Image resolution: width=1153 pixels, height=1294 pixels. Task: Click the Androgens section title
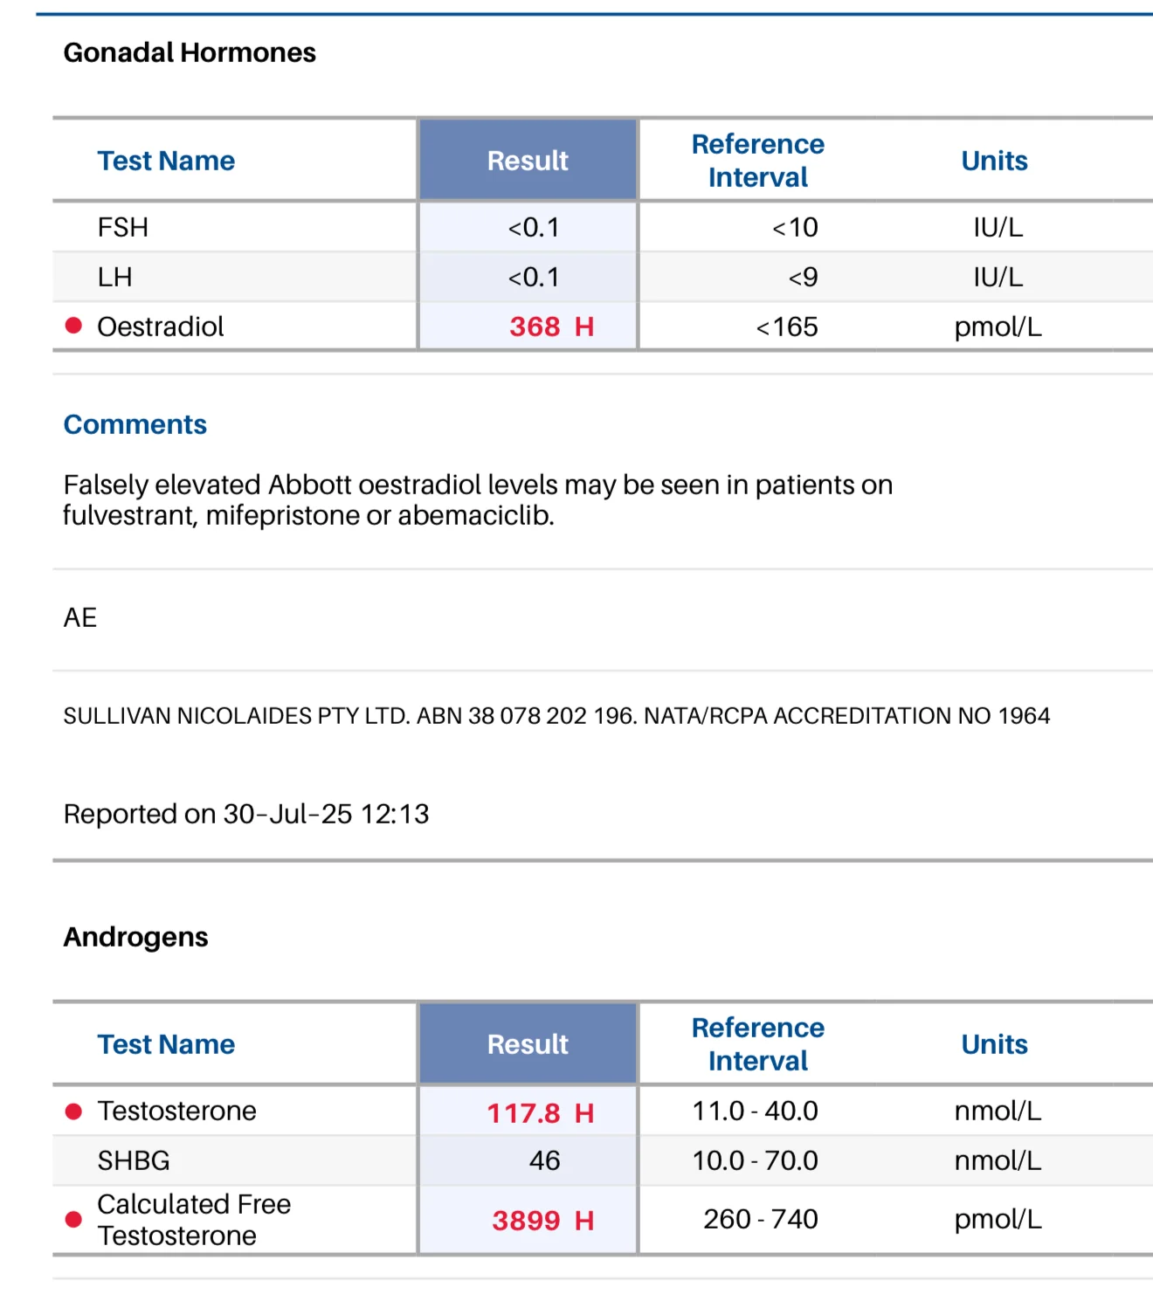[136, 937]
